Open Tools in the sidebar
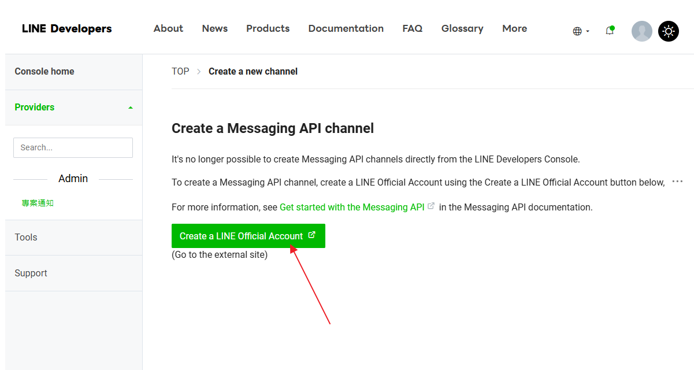Viewport: 694px width, 370px height. point(74,238)
